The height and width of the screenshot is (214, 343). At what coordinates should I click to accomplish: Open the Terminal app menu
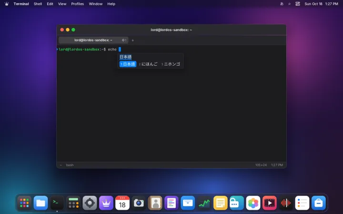pos(21,4)
